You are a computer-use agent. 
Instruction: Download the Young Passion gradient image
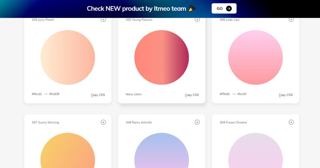[x=197, y=19]
